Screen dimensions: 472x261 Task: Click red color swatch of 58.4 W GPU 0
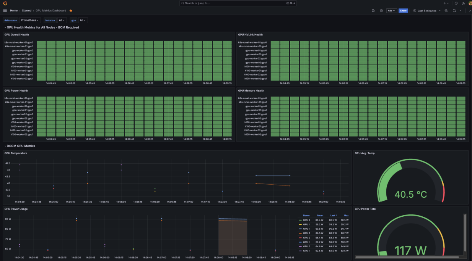tap(301, 238)
